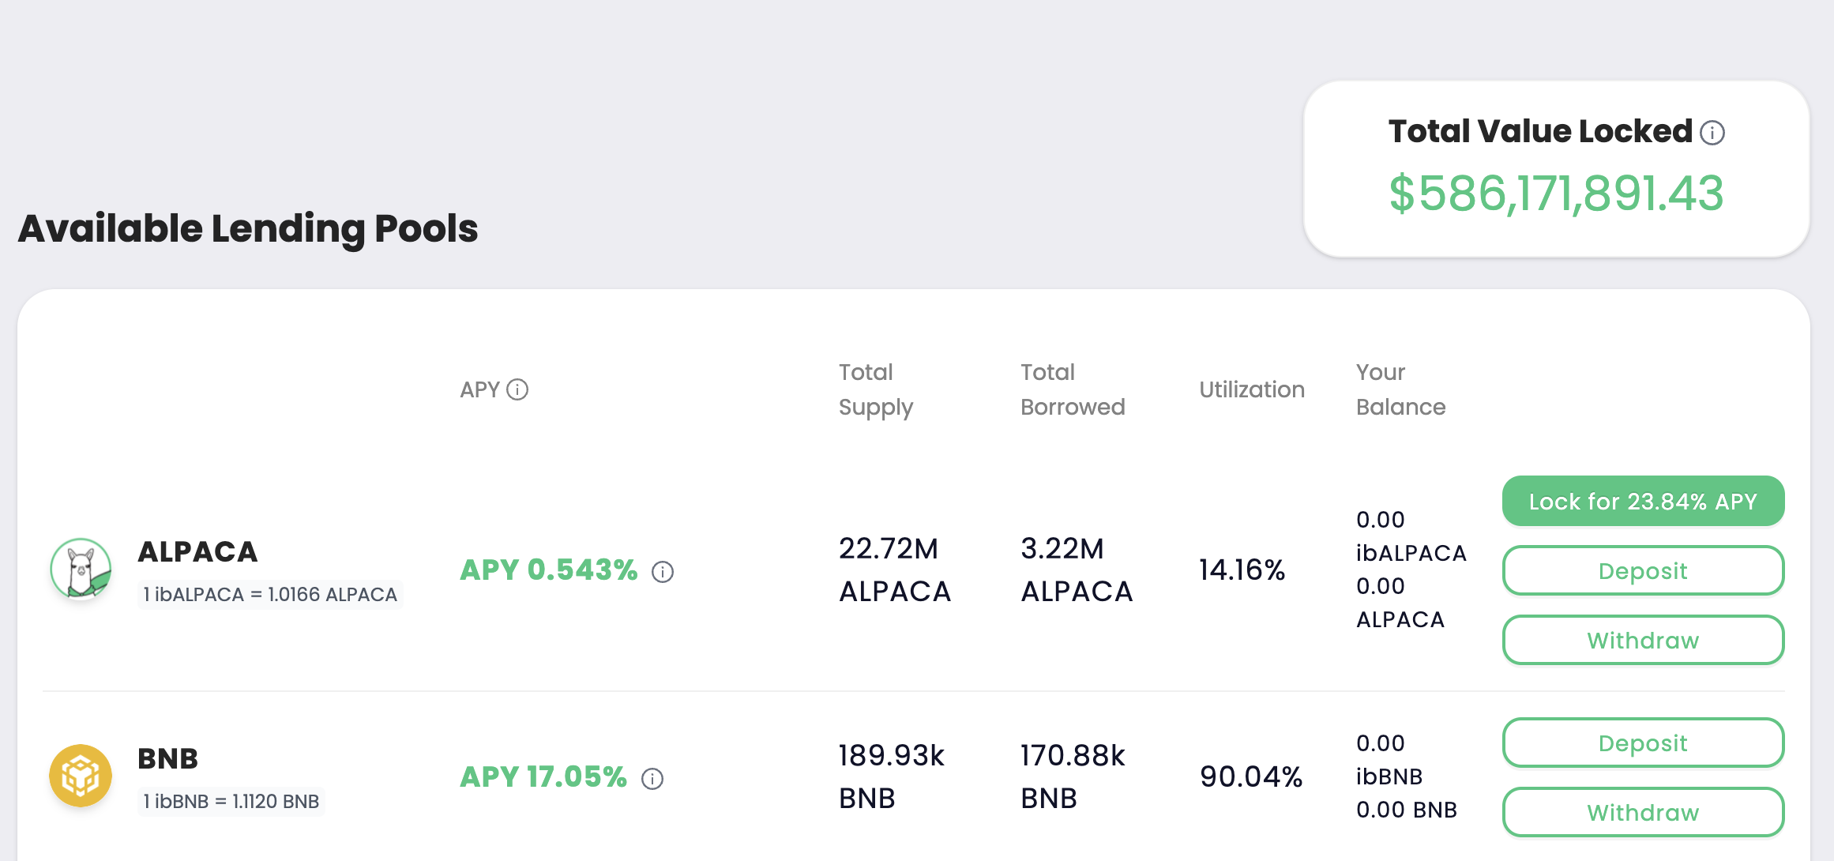Click the 1 ibBNB = 1.1120 BNB rate
1834x861 pixels.
pos(231,801)
